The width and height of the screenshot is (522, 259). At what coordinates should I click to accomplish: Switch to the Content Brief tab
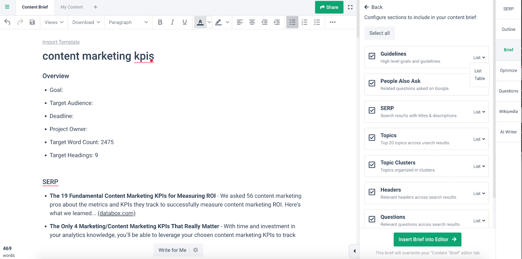click(x=35, y=7)
